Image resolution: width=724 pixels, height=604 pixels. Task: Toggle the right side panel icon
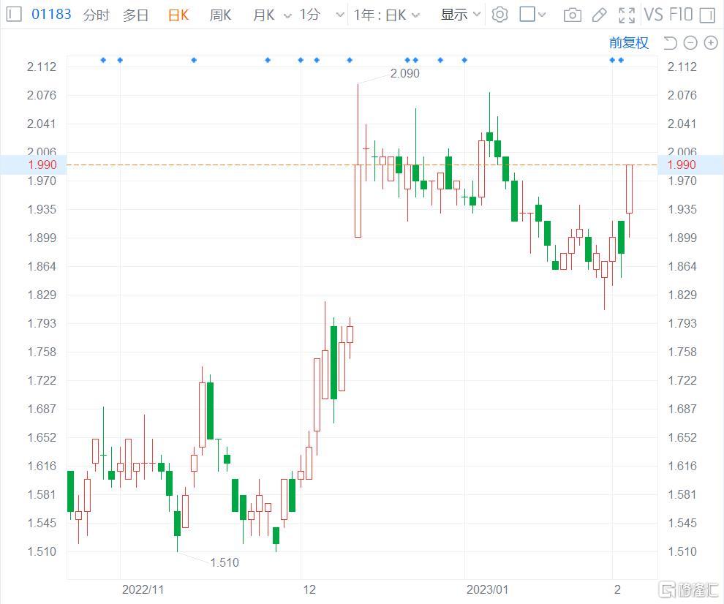click(707, 15)
